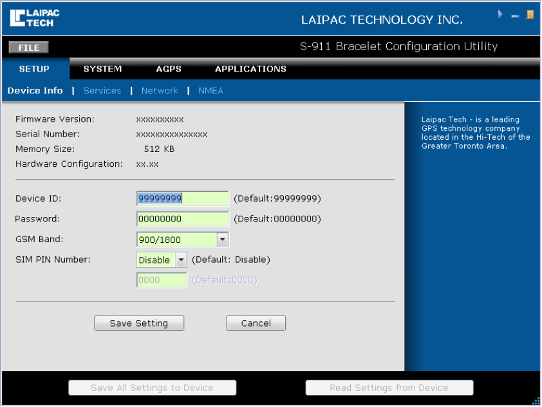Click the Device ID input field
Screen dimensions: 542x407
click(183, 198)
